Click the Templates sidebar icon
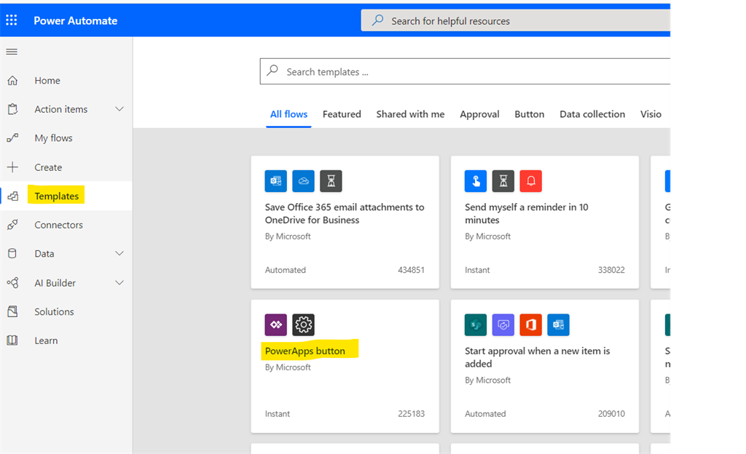This screenshot has height=454, width=746. tap(13, 196)
